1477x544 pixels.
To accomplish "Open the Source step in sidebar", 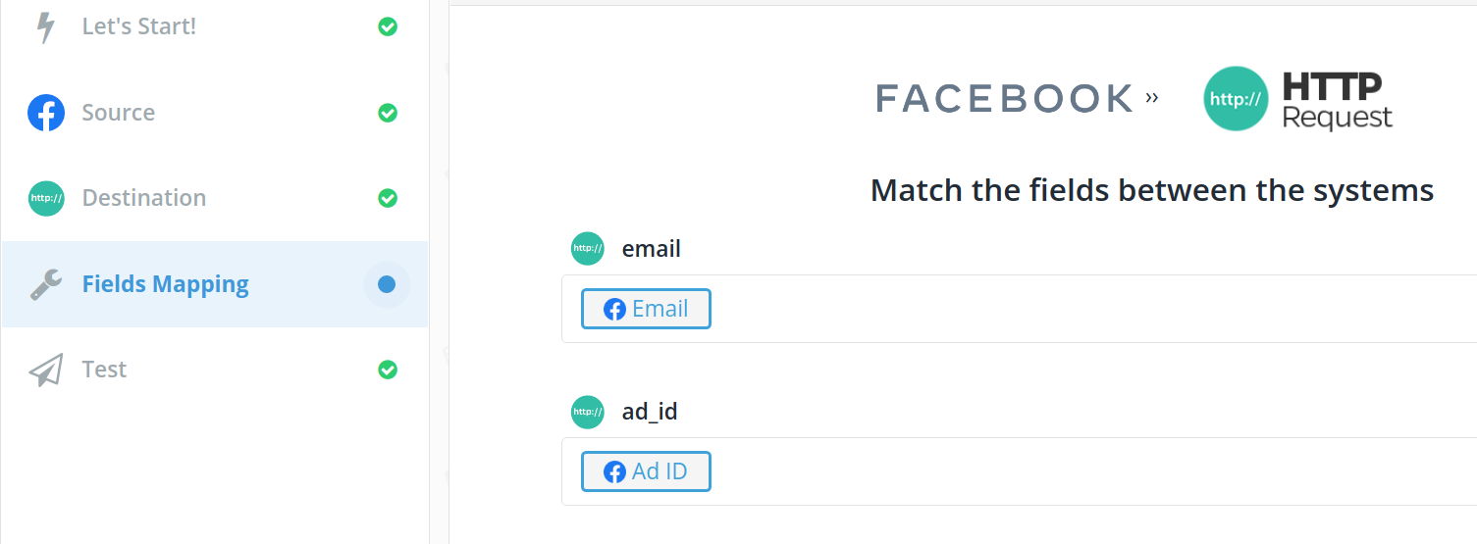I will (118, 113).
